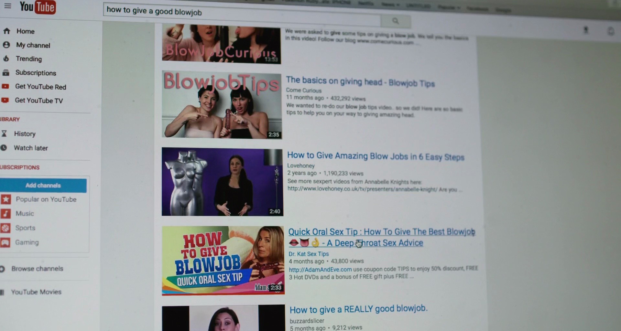Screen dimensions: 621x331
Task: Select the Music note icon
Action: [x=5, y=213]
